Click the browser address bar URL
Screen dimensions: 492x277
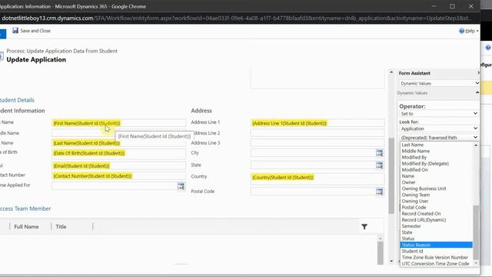coord(236,18)
